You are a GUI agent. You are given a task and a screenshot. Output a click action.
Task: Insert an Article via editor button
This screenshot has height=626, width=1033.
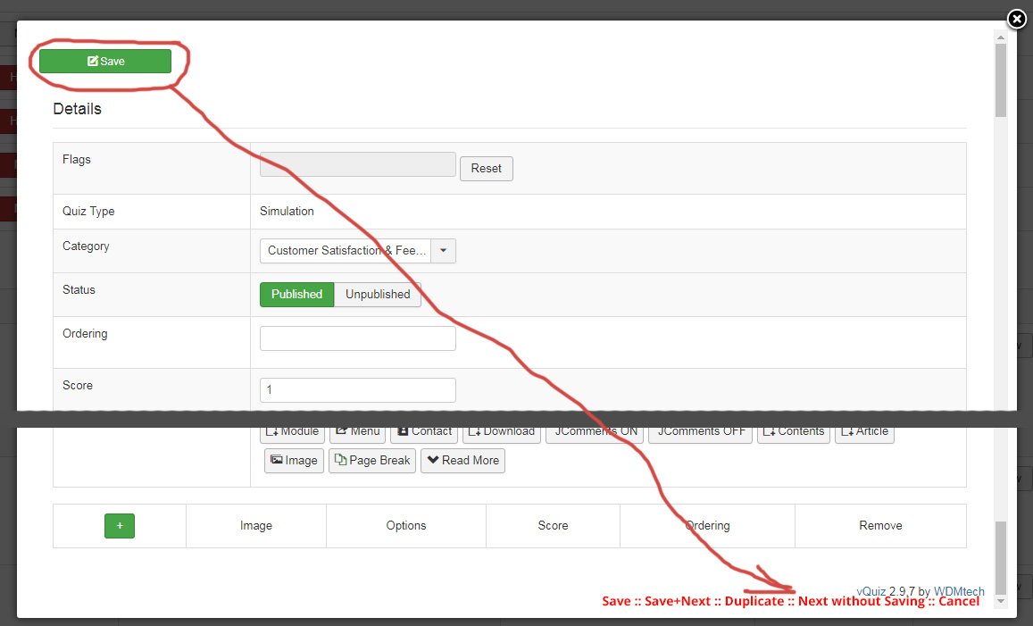(864, 433)
